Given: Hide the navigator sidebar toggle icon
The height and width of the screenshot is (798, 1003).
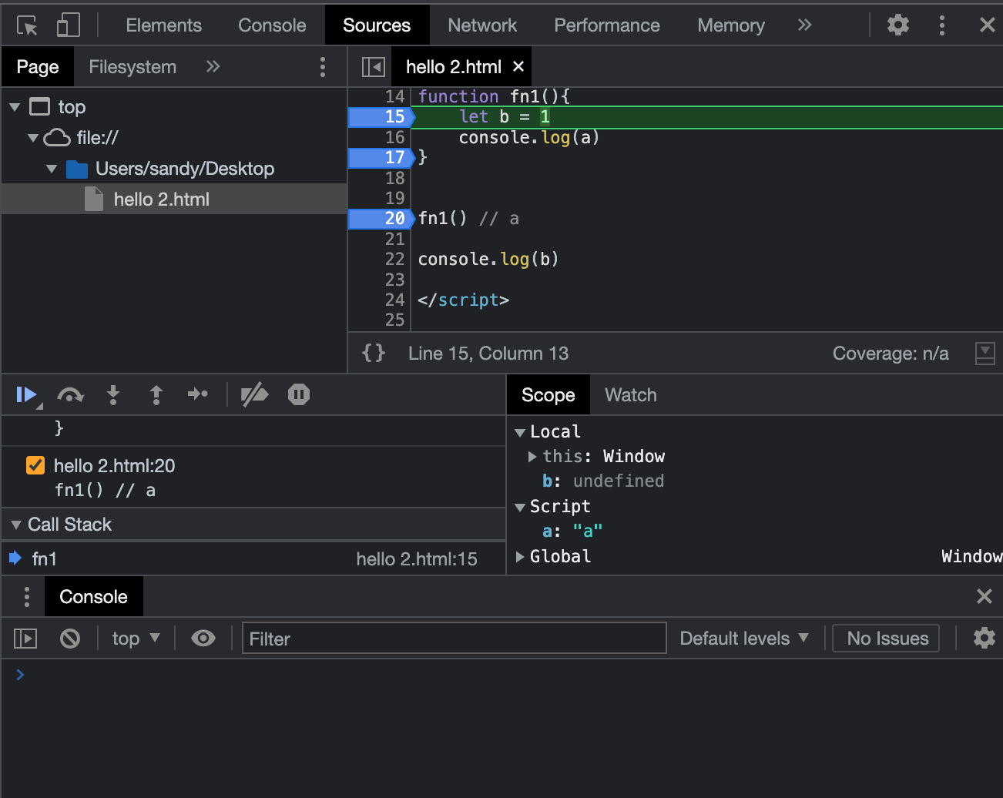Looking at the screenshot, I should click(x=373, y=67).
